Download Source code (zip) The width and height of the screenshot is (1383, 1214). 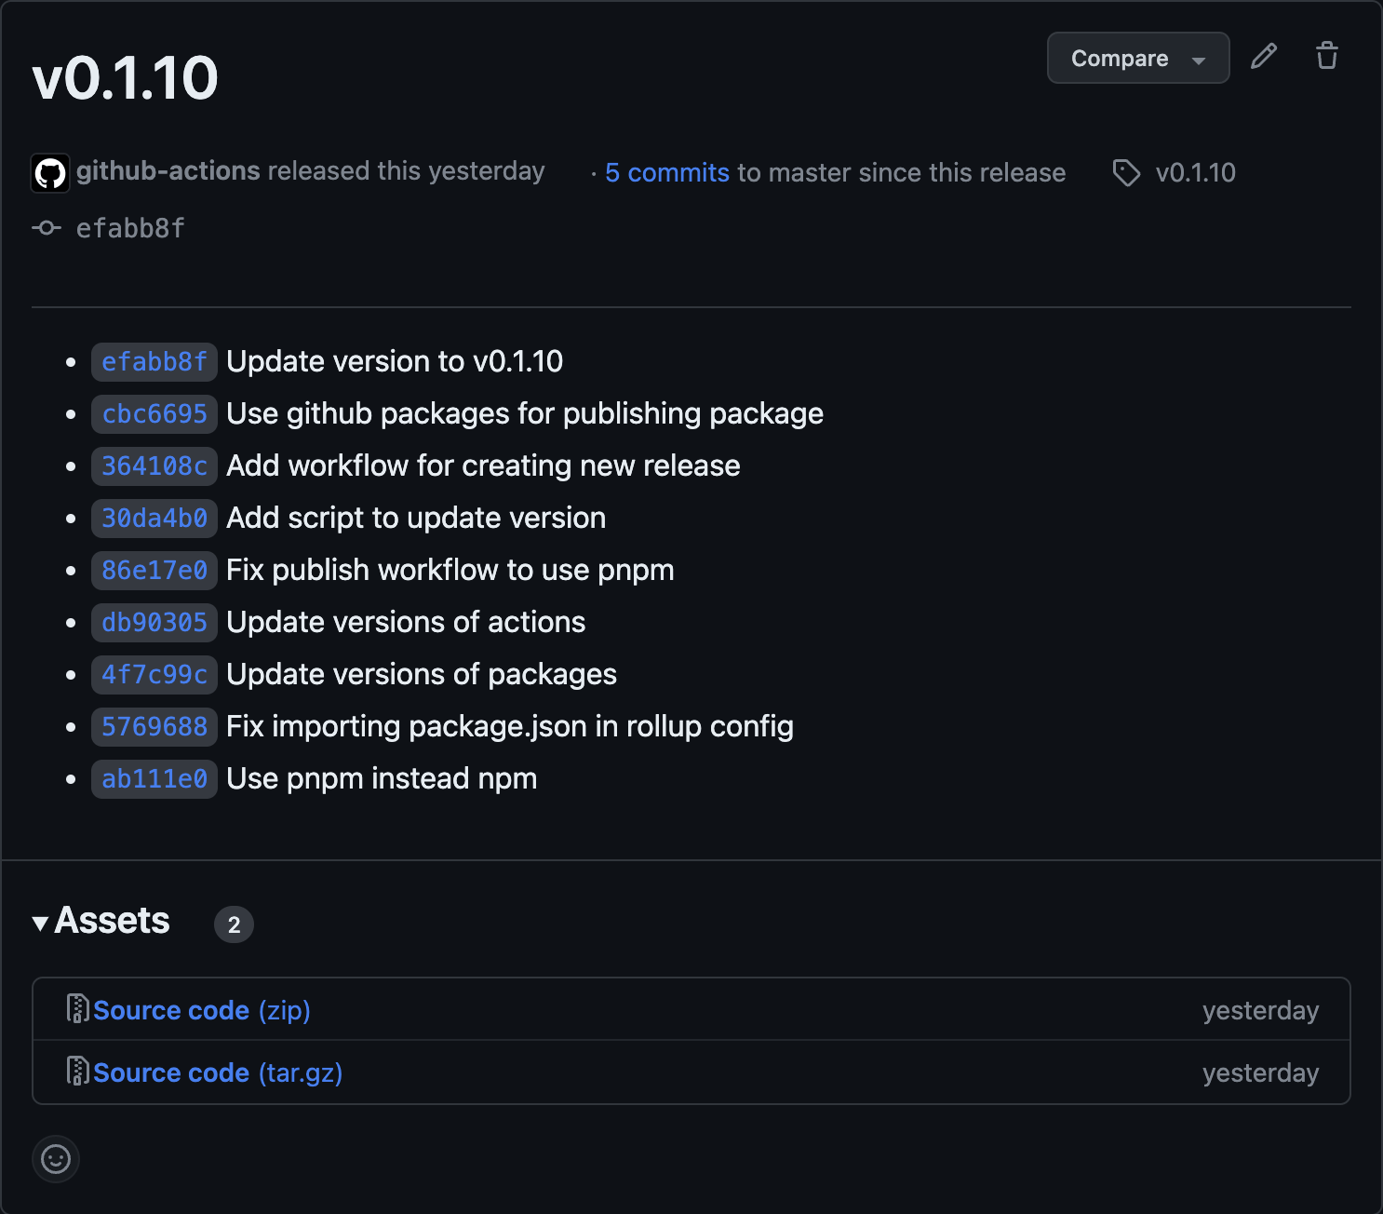point(171,1009)
